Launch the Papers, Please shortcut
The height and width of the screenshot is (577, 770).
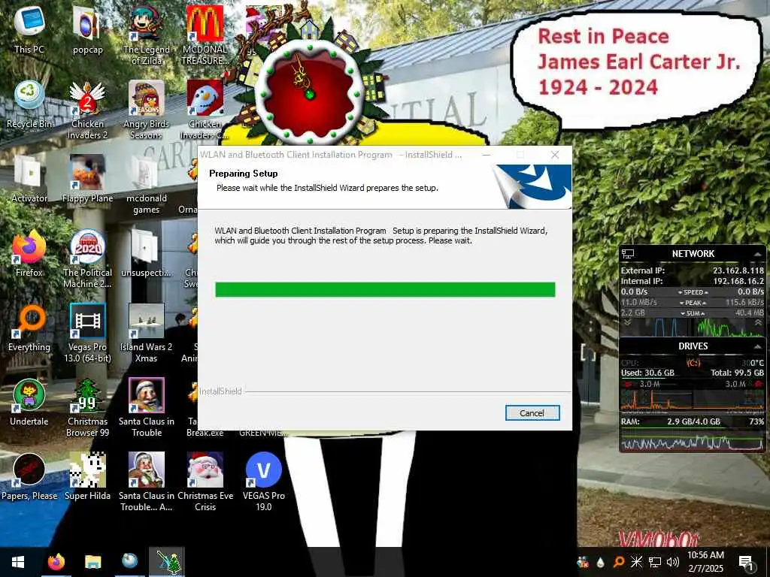click(29, 477)
